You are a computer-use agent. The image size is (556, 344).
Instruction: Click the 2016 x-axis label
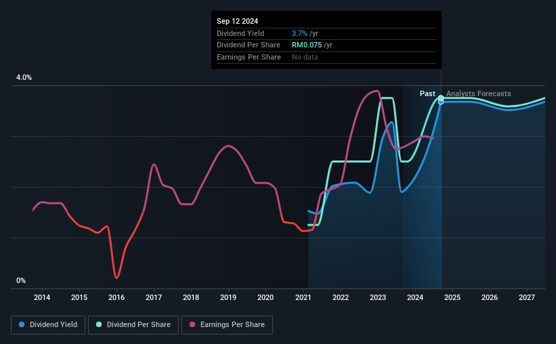116,297
